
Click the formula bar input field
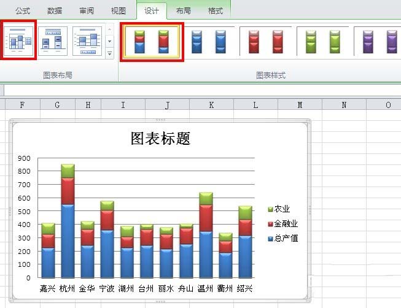[202, 90]
